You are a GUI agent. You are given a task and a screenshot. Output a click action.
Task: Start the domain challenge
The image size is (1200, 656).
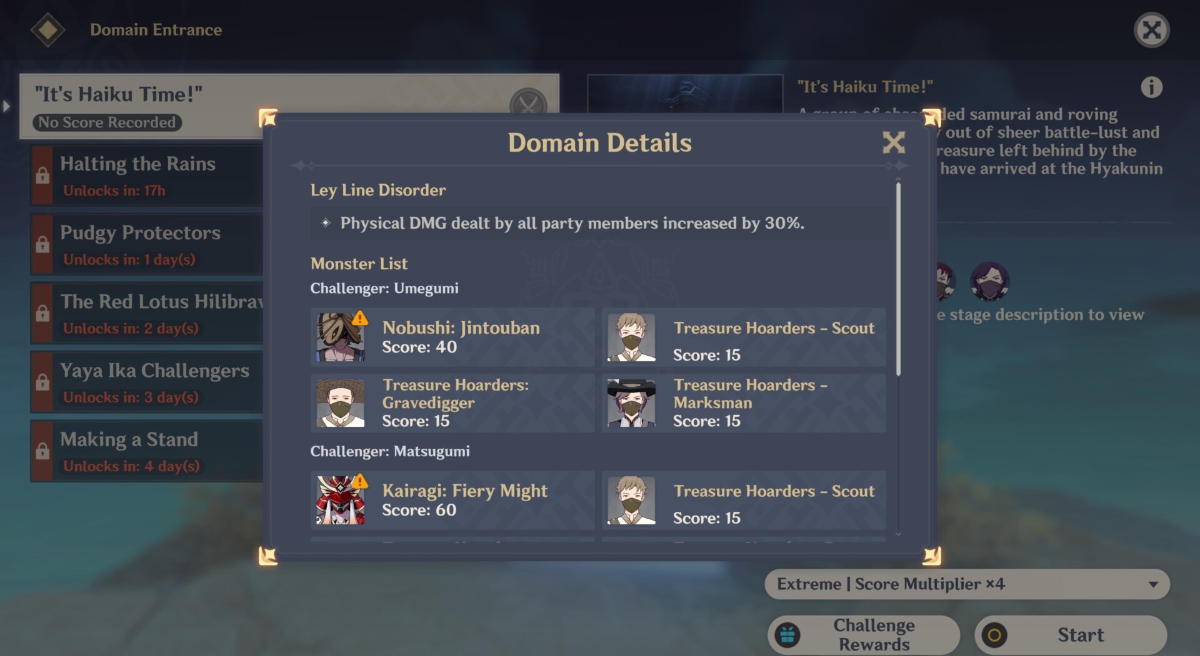(1071, 635)
